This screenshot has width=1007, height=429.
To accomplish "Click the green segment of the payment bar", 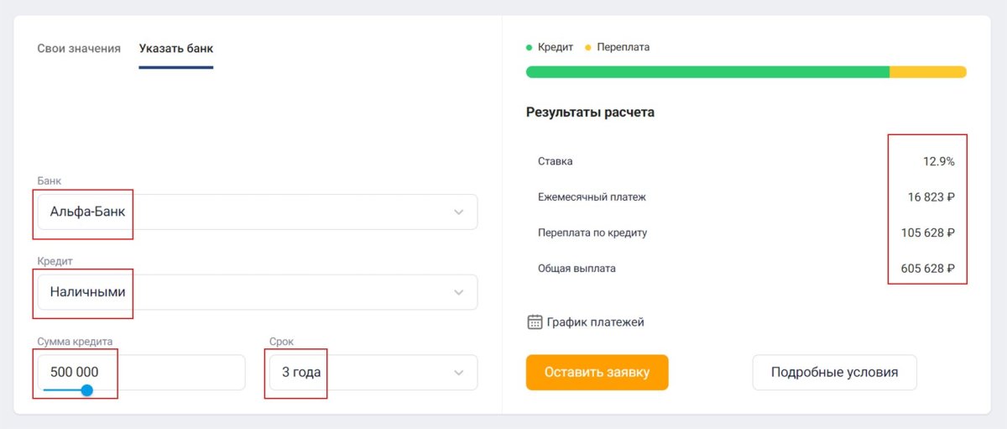I will (707, 72).
